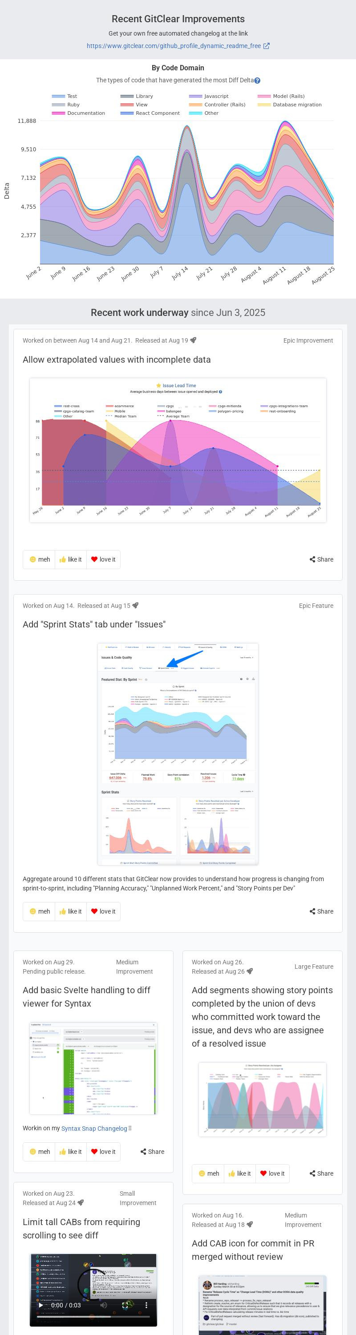Open the gitclear.com dynamic readme link

point(174,46)
